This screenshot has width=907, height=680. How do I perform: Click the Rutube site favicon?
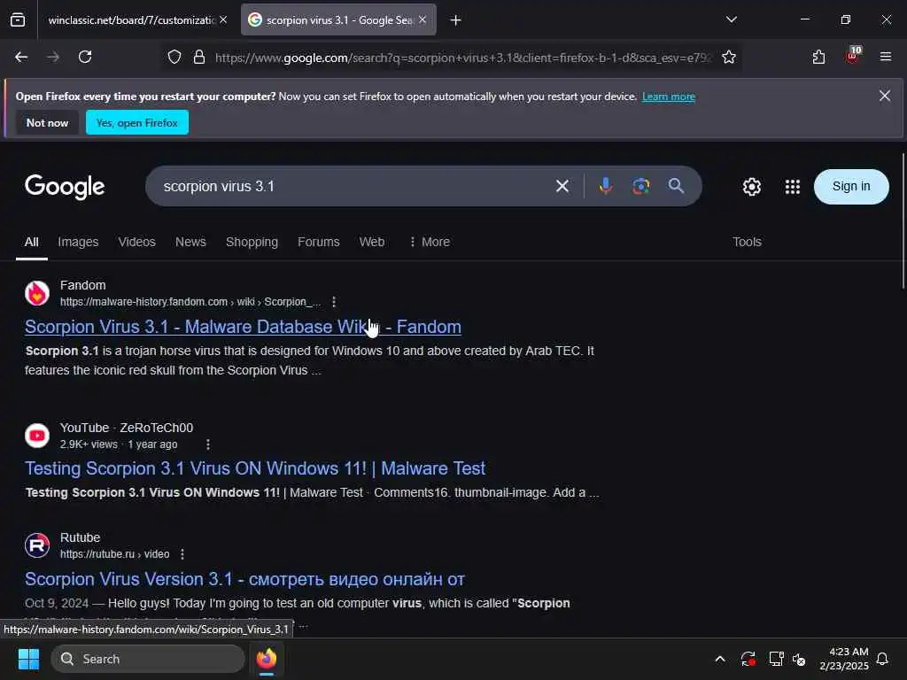coord(37,545)
